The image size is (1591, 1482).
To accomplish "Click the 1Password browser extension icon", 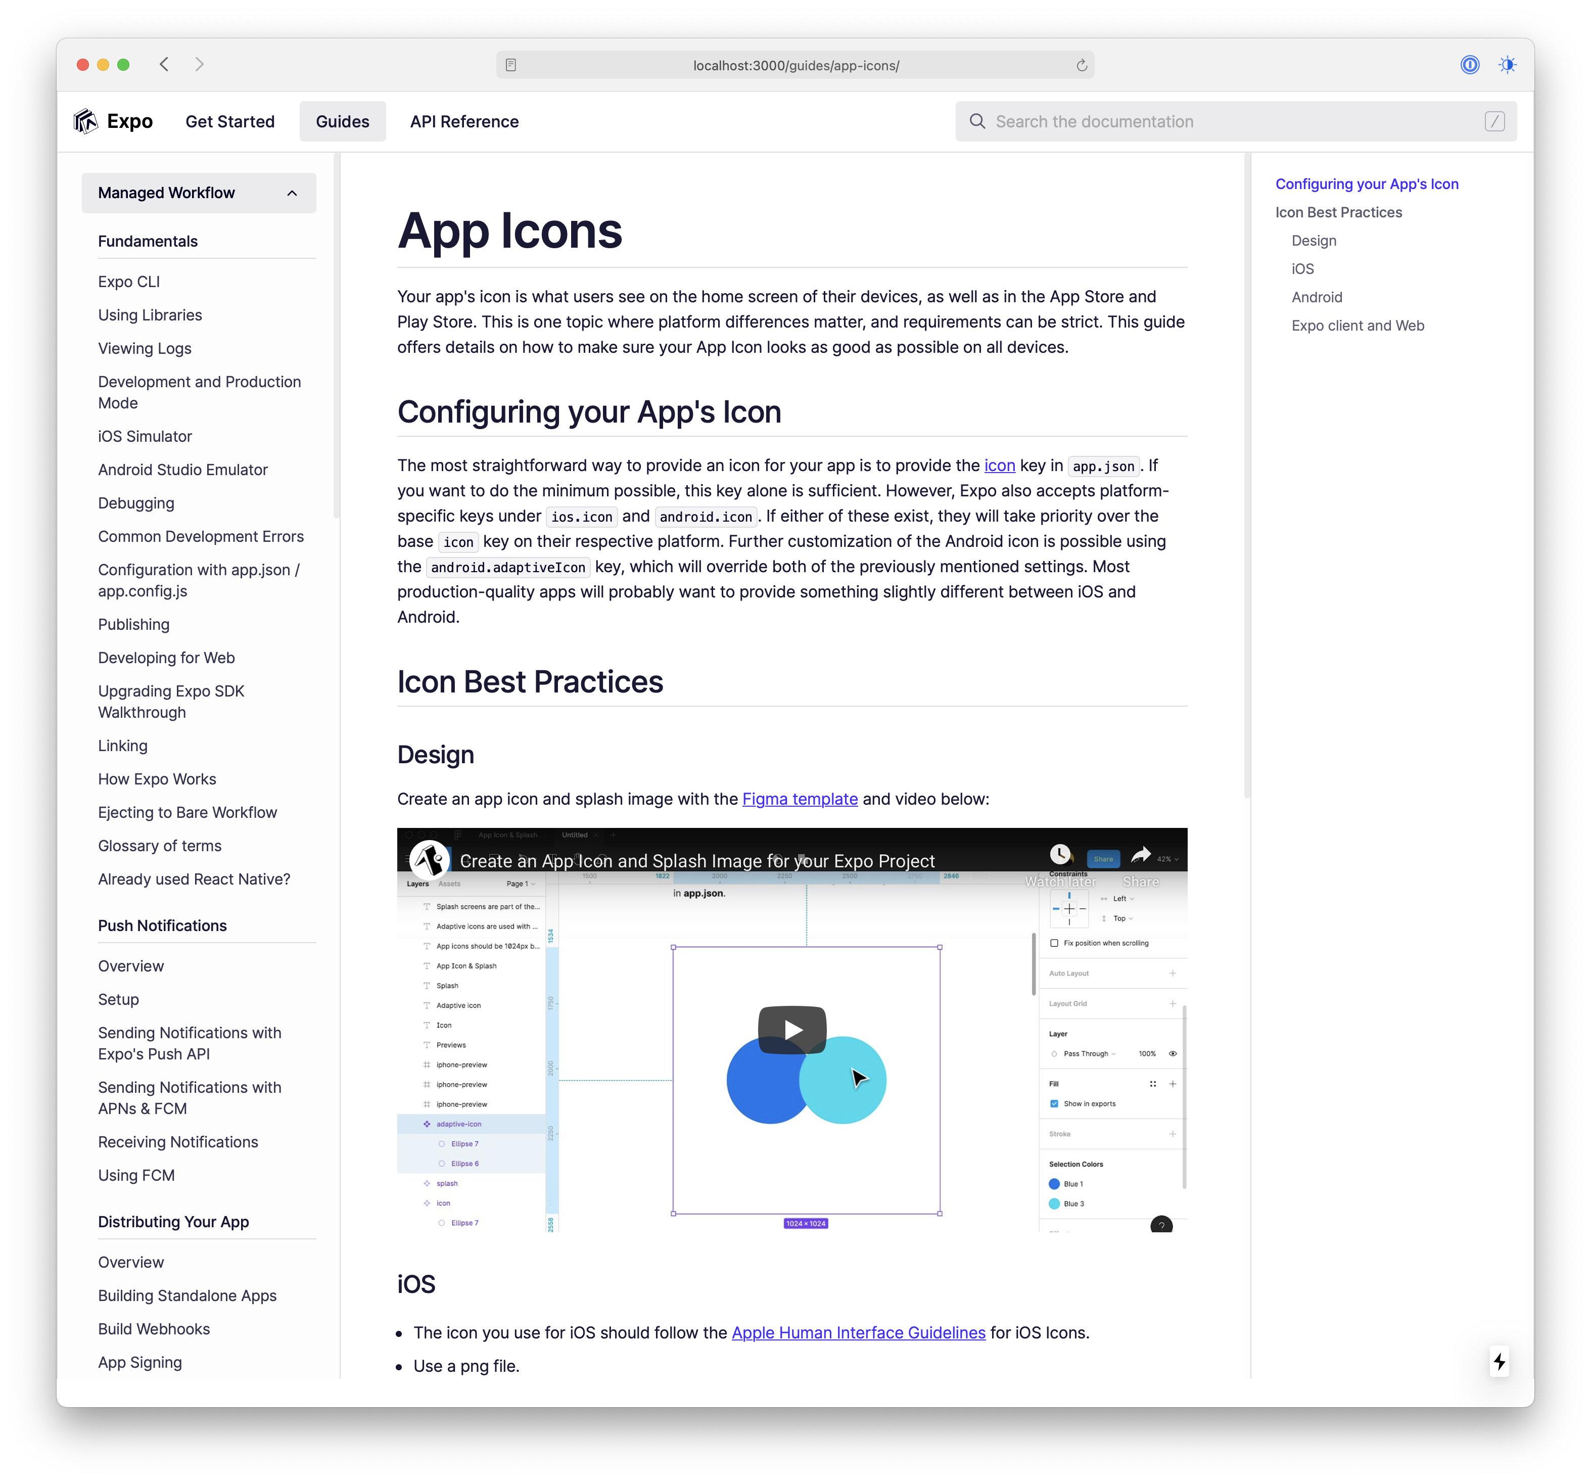I will (1470, 65).
